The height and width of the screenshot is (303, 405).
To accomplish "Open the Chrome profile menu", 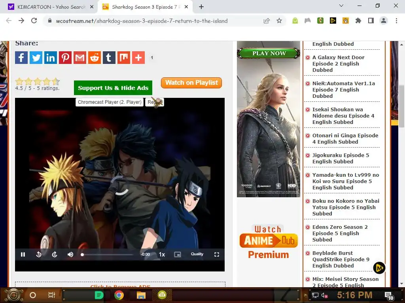I will tap(384, 21).
